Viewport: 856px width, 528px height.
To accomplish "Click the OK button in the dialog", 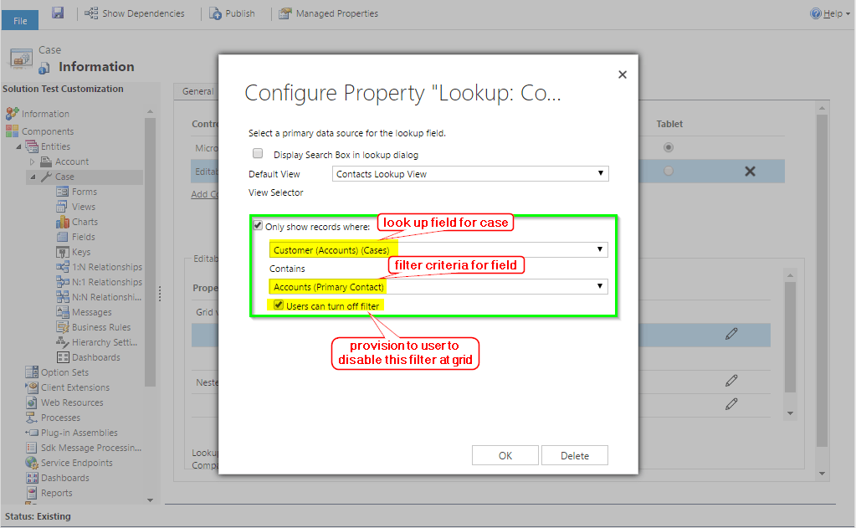I will pyautogui.click(x=505, y=454).
